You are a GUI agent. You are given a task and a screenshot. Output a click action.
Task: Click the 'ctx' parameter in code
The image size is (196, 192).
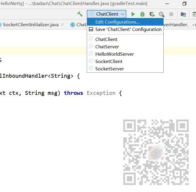tap(14, 93)
